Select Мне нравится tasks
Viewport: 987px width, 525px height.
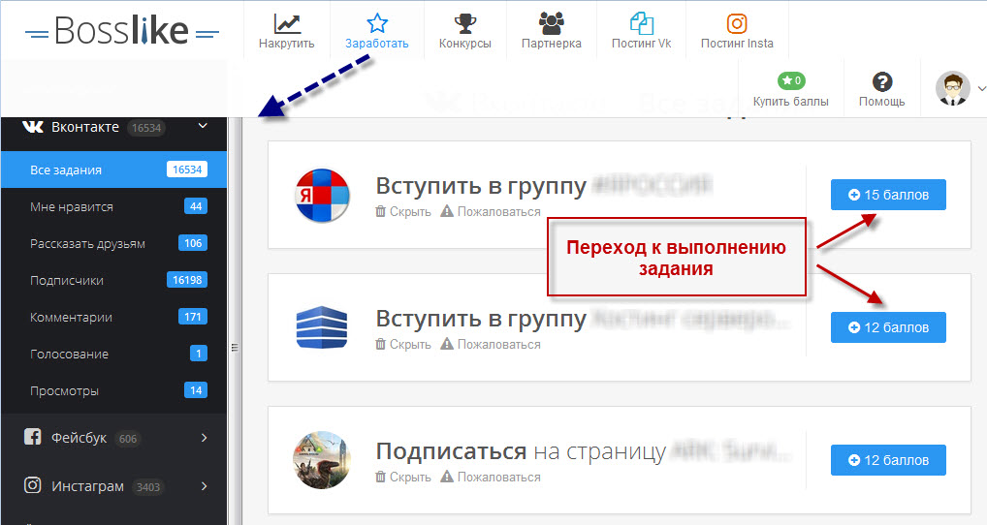click(114, 207)
